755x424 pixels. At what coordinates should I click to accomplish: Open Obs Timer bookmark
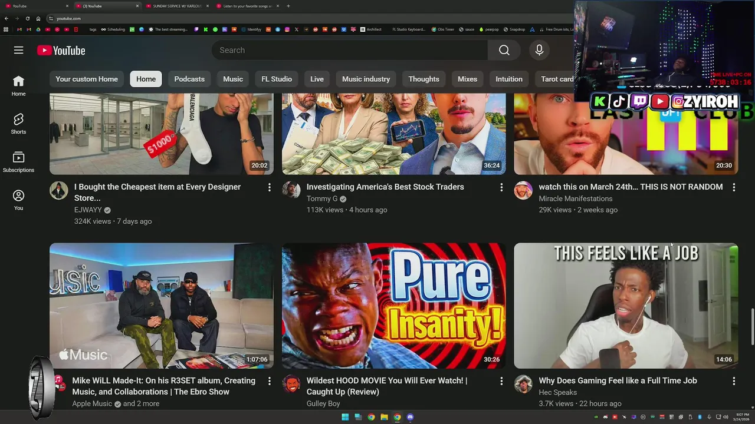[x=443, y=29]
